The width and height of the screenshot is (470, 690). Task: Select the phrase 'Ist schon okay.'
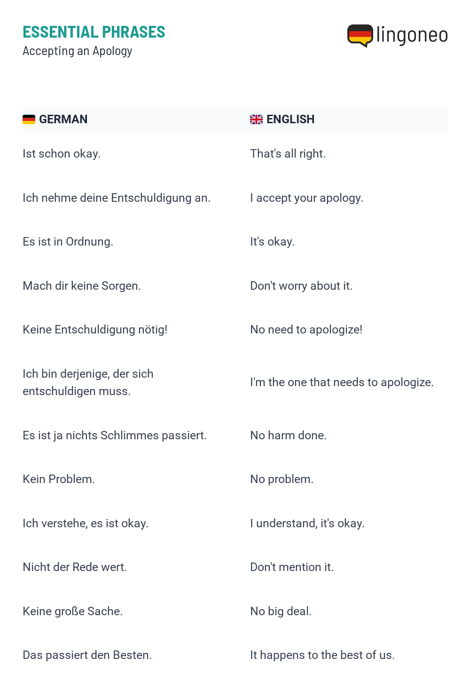coord(62,154)
